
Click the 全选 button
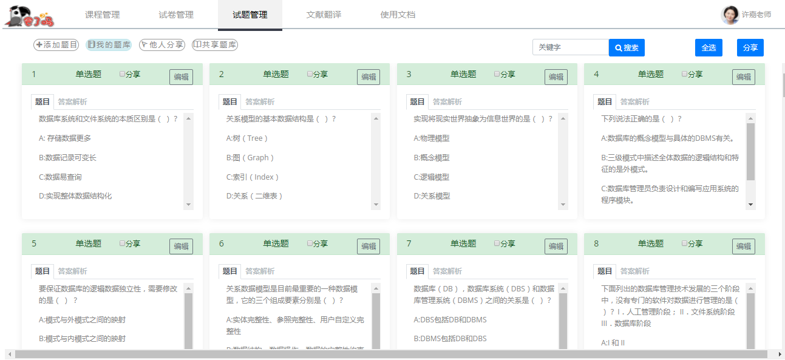pyautogui.click(x=709, y=47)
